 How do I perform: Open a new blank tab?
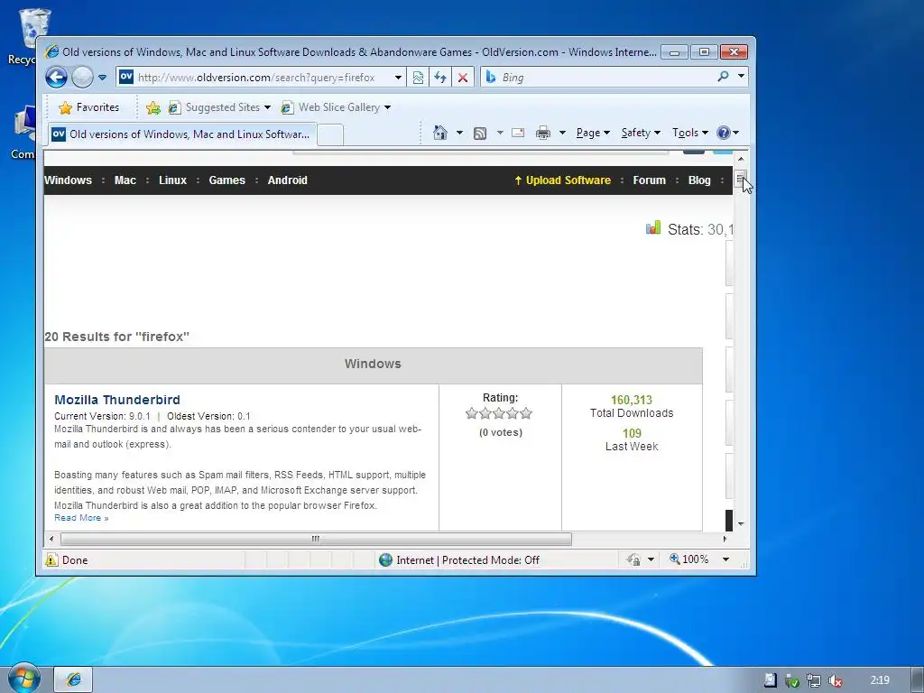pos(330,135)
